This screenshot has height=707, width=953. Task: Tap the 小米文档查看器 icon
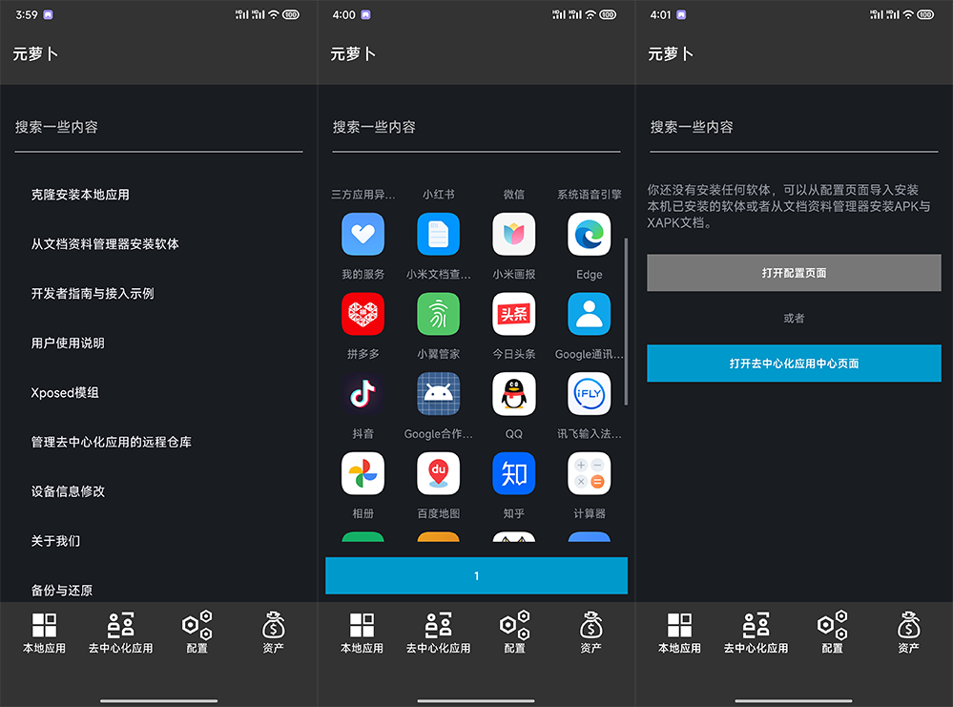click(x=438, y=234)
